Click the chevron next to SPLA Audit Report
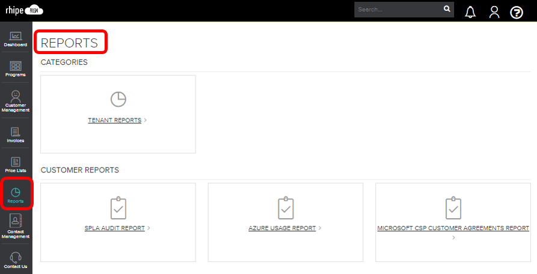 click(x=149, y=228)
